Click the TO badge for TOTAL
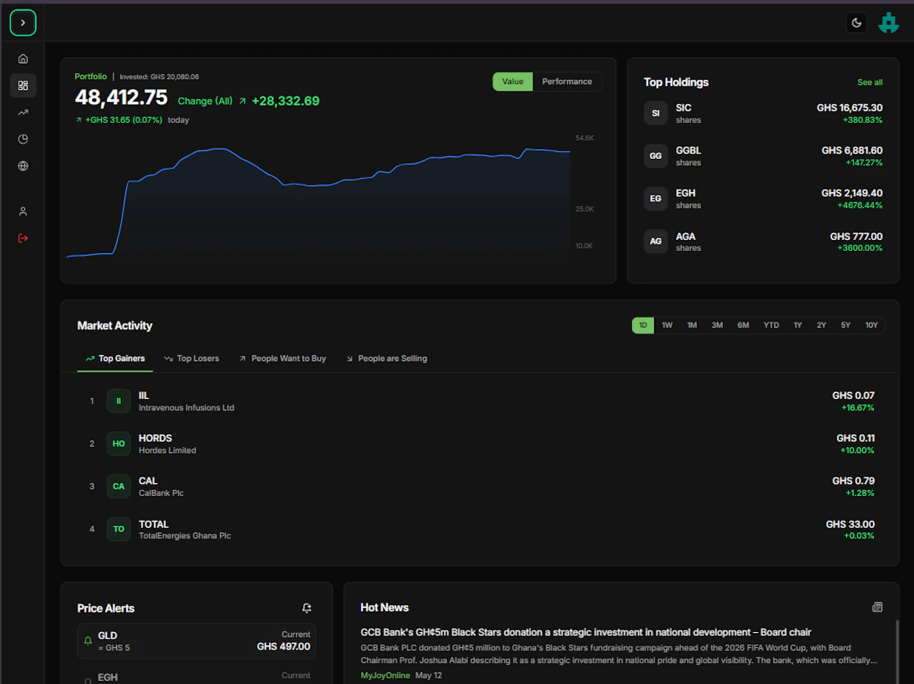This screenshot has width=914, height=684. 119,529
